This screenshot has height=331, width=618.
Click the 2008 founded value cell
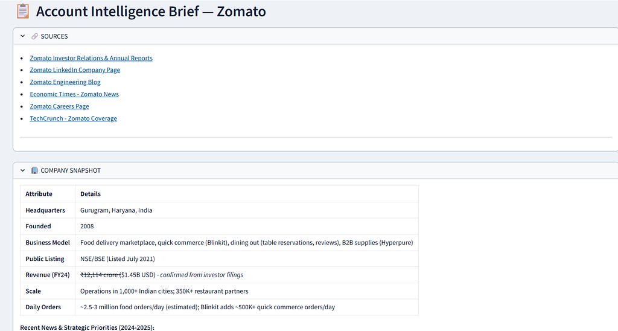coord(247,226)
